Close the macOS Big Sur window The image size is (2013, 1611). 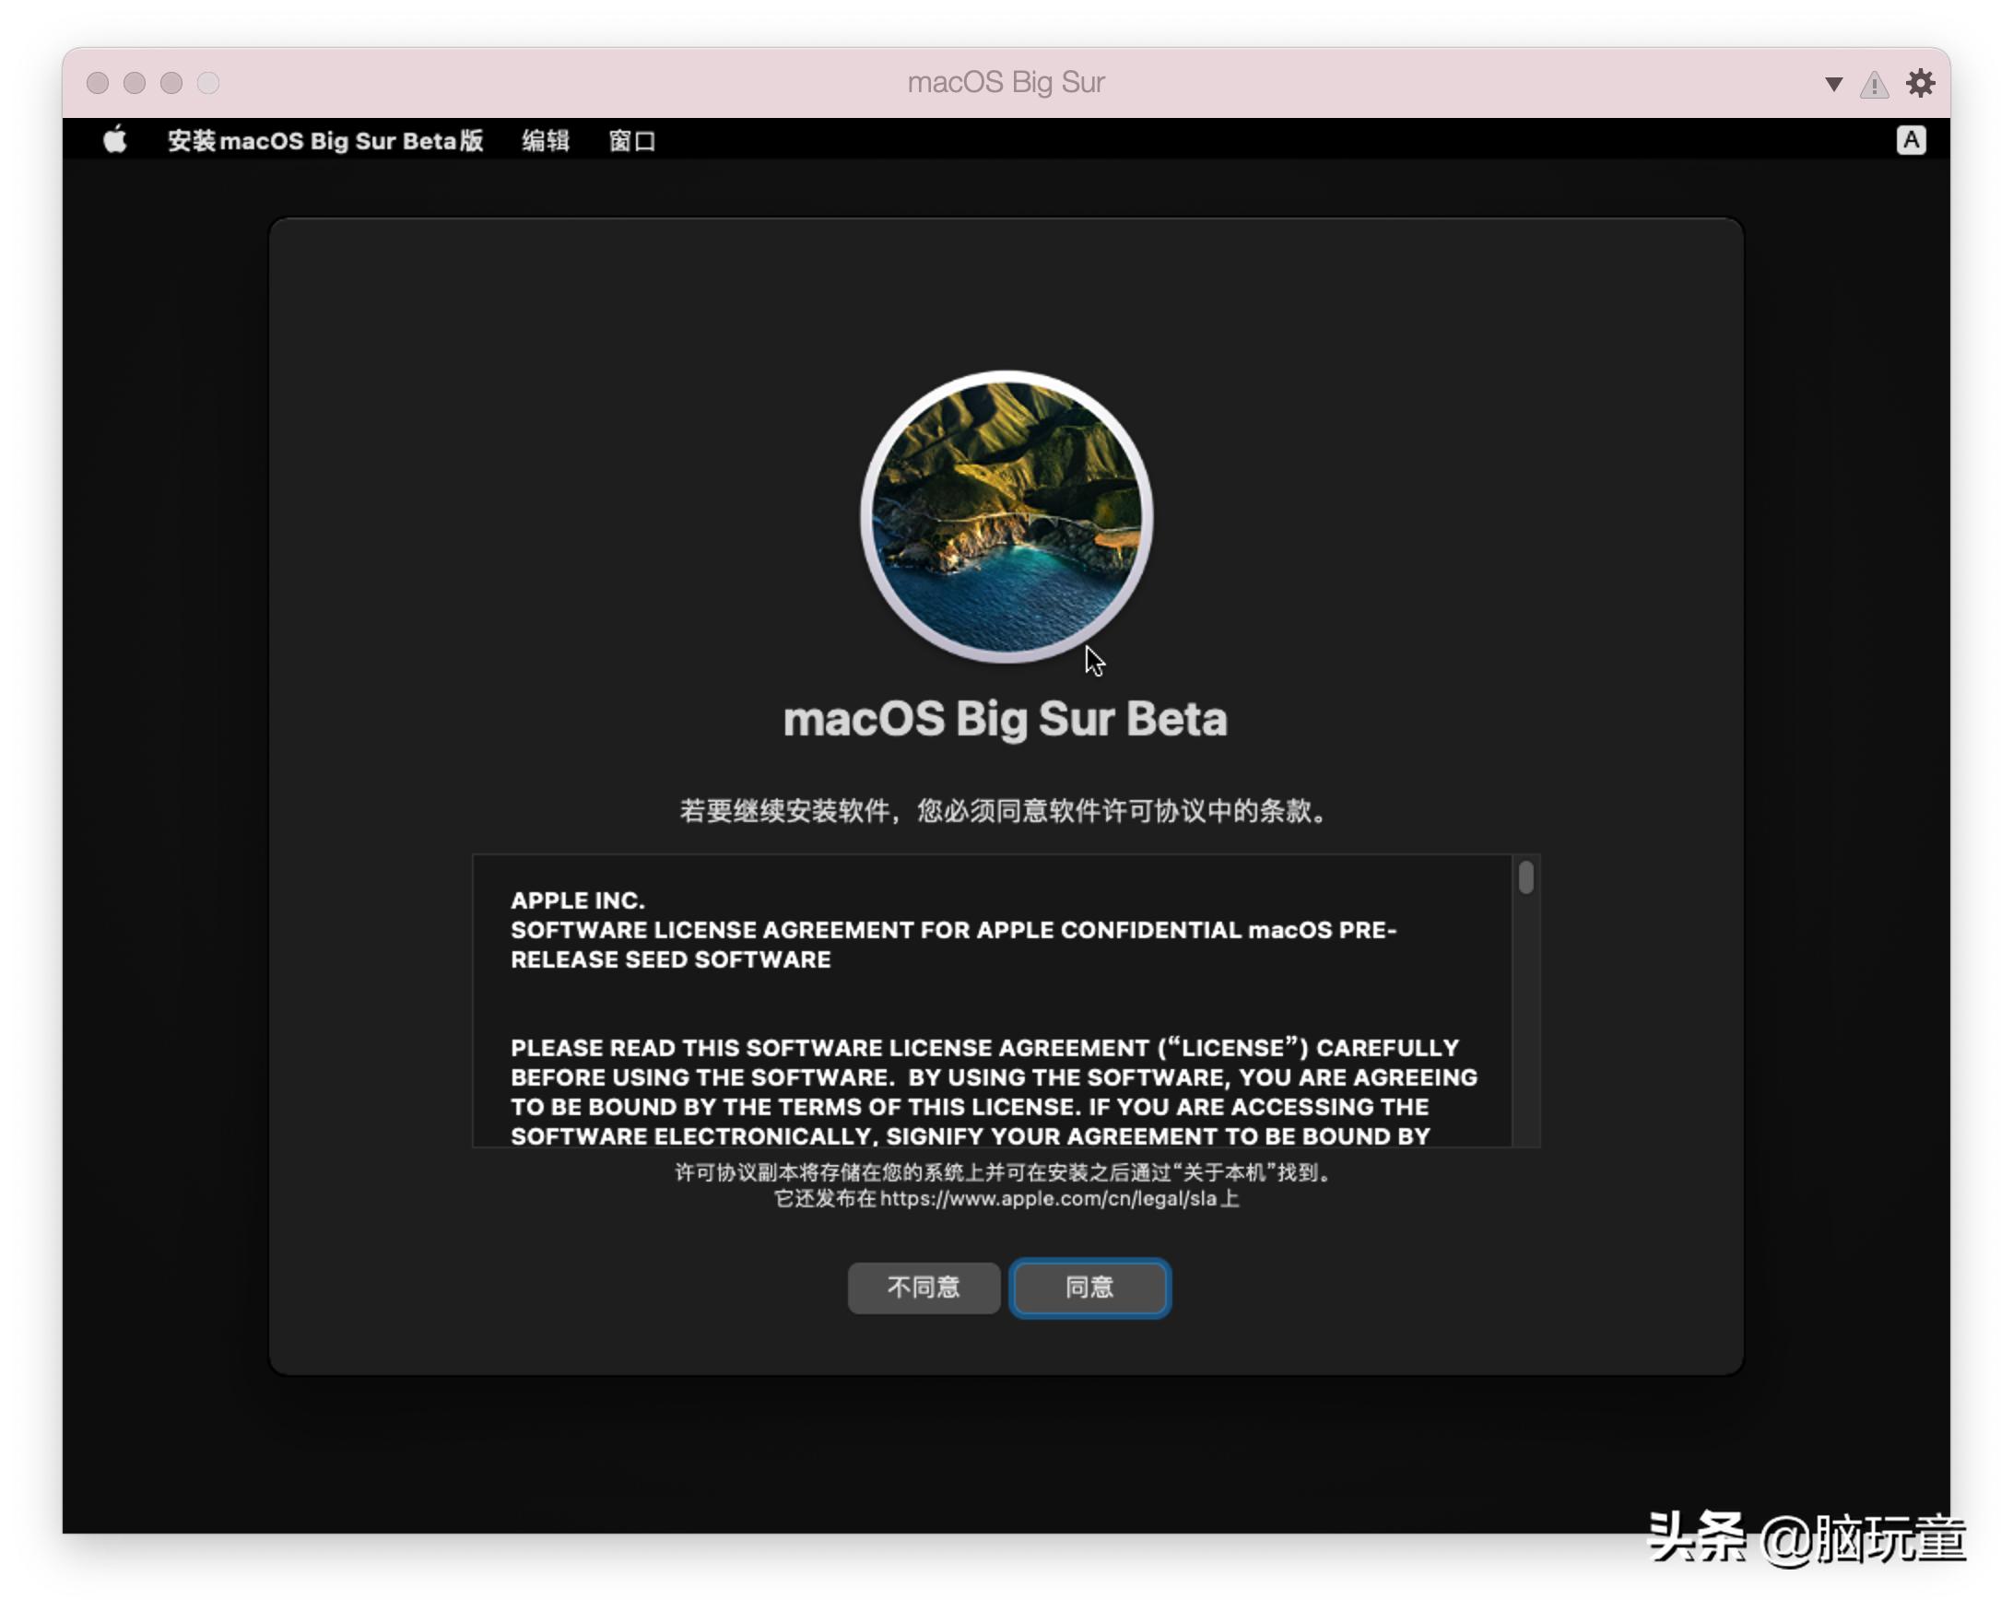coord(98,83)
